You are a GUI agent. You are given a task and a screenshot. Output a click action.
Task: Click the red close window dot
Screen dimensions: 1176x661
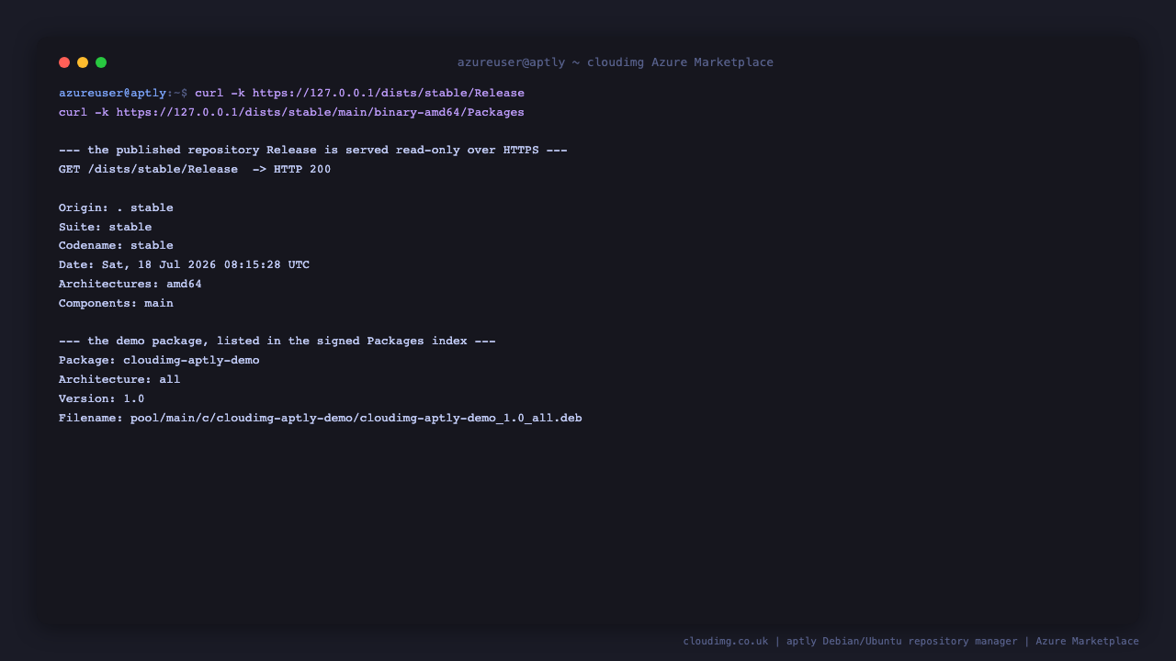pos(64,62)
